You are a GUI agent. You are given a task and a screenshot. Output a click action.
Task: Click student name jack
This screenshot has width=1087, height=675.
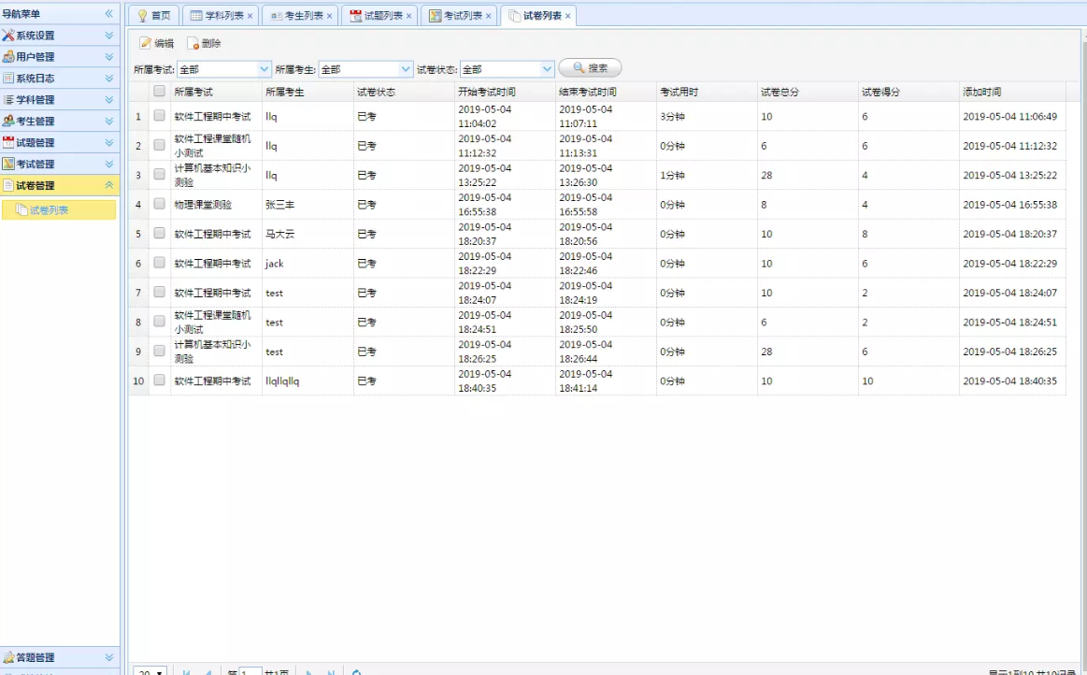pyautogui.click(x=275, y=264)
